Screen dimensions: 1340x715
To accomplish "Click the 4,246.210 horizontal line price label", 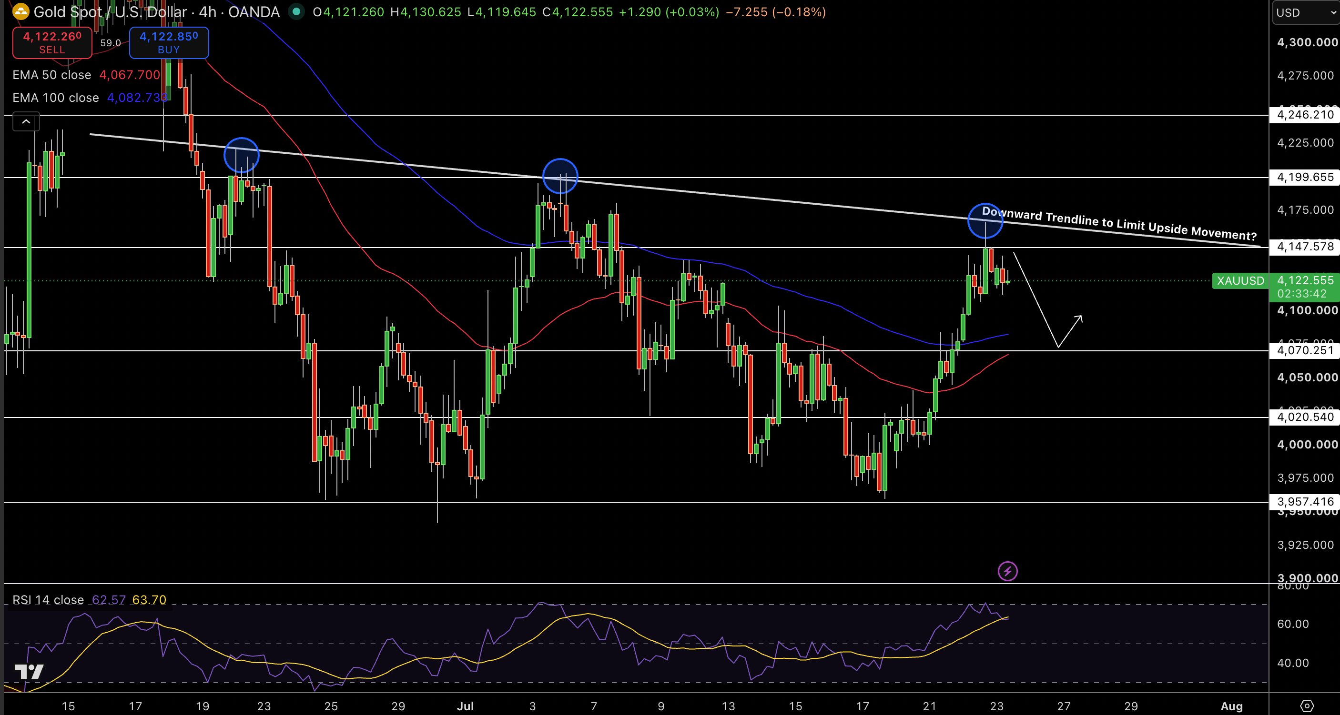I will [x=1305, y=114].
